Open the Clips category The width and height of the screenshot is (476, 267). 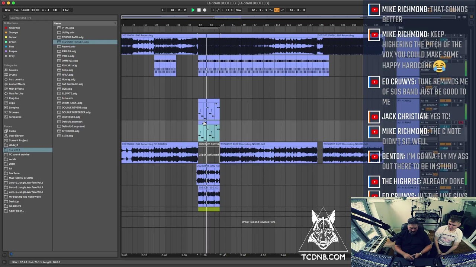click(12, 103)
